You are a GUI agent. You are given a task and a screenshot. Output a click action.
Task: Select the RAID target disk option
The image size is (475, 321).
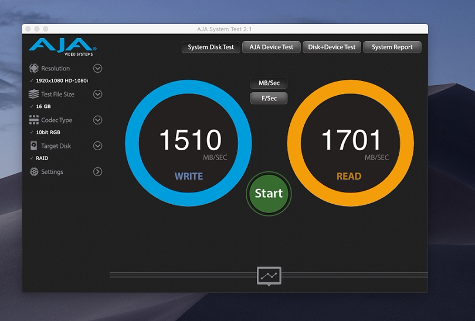tap(42, 158)
